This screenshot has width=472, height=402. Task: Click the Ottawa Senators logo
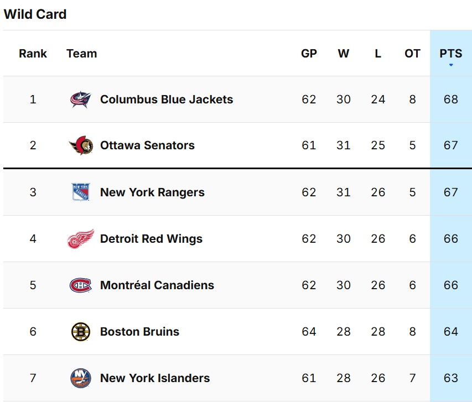coord(81,145)
